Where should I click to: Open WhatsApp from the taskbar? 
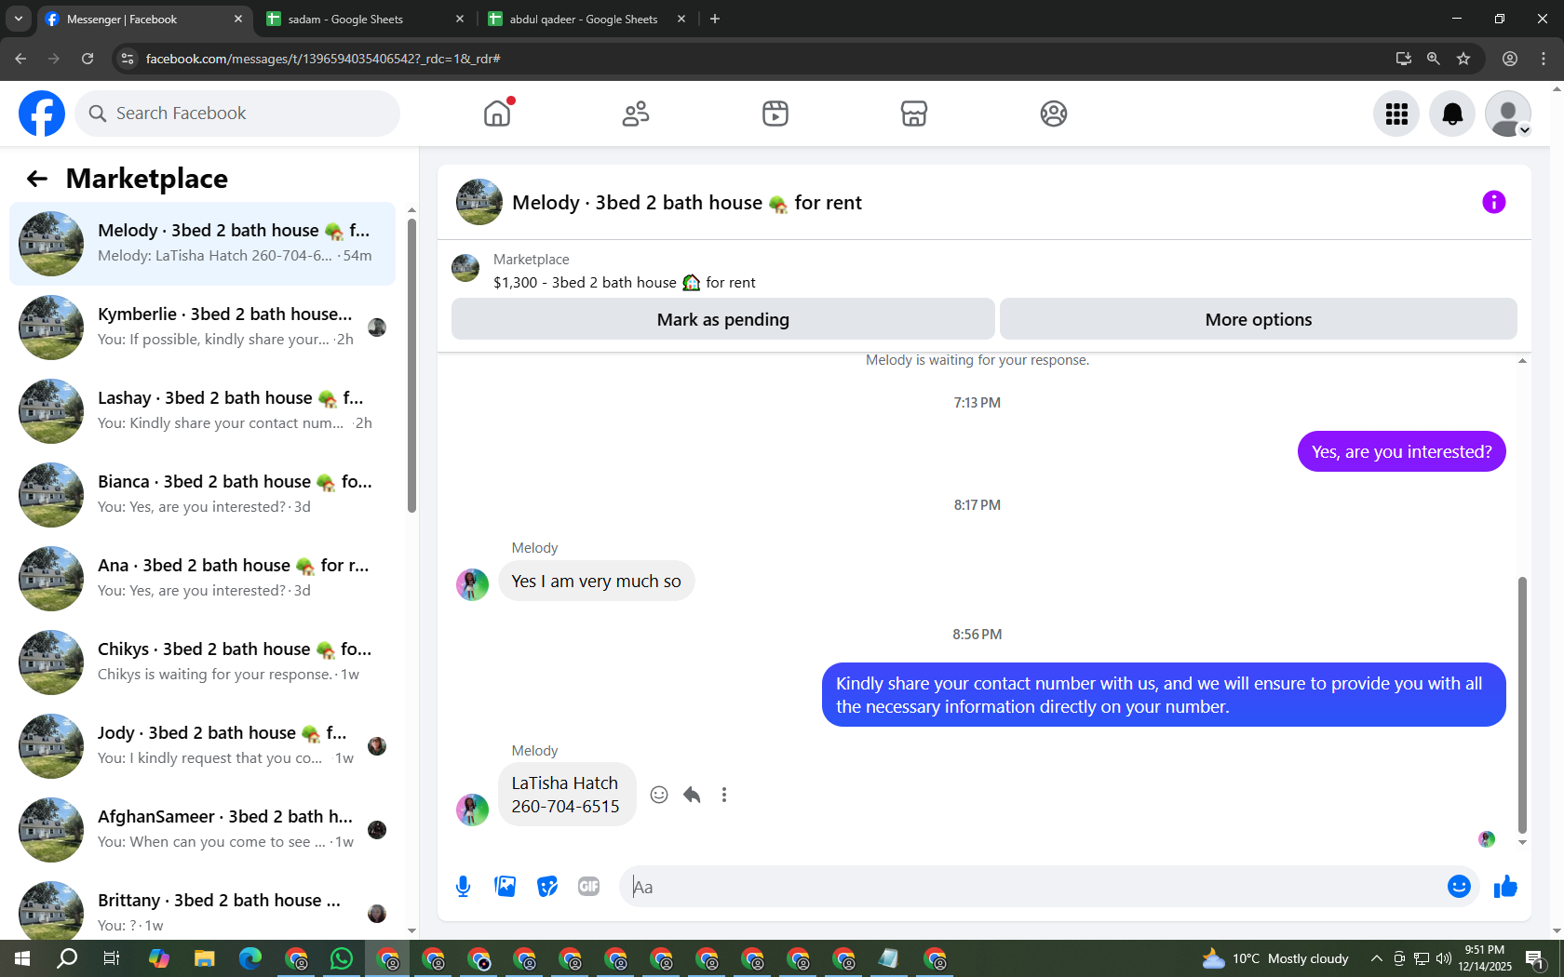point(342,958)
